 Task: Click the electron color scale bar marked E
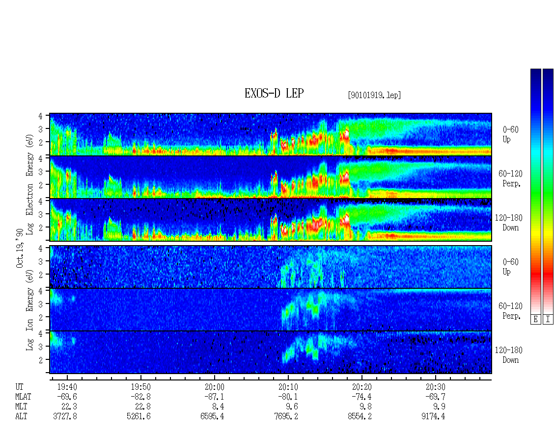click(x=535, y=191)
